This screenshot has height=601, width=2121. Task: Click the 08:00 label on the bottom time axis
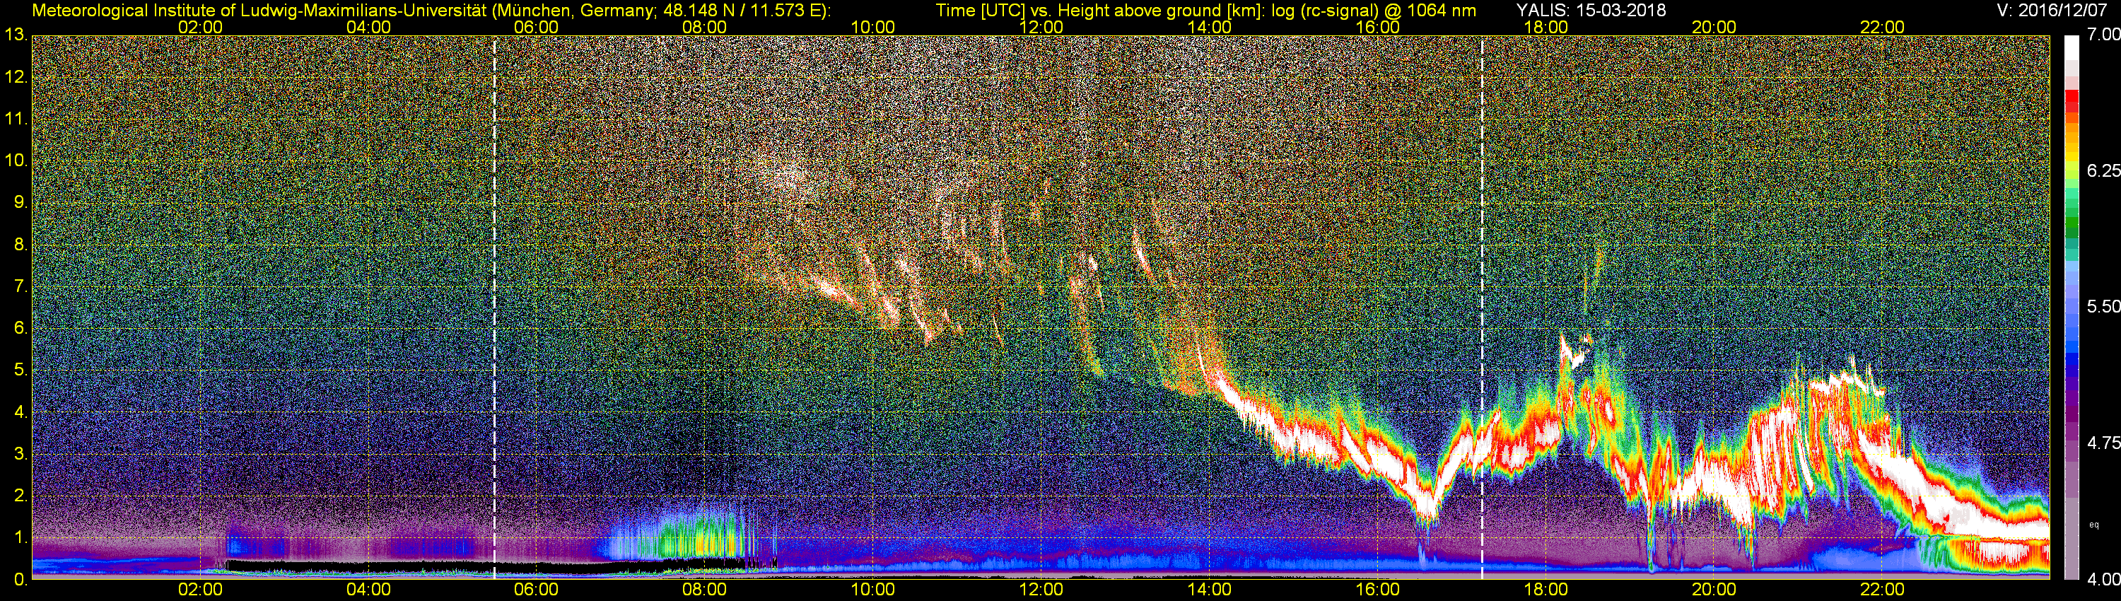[705, 590]
